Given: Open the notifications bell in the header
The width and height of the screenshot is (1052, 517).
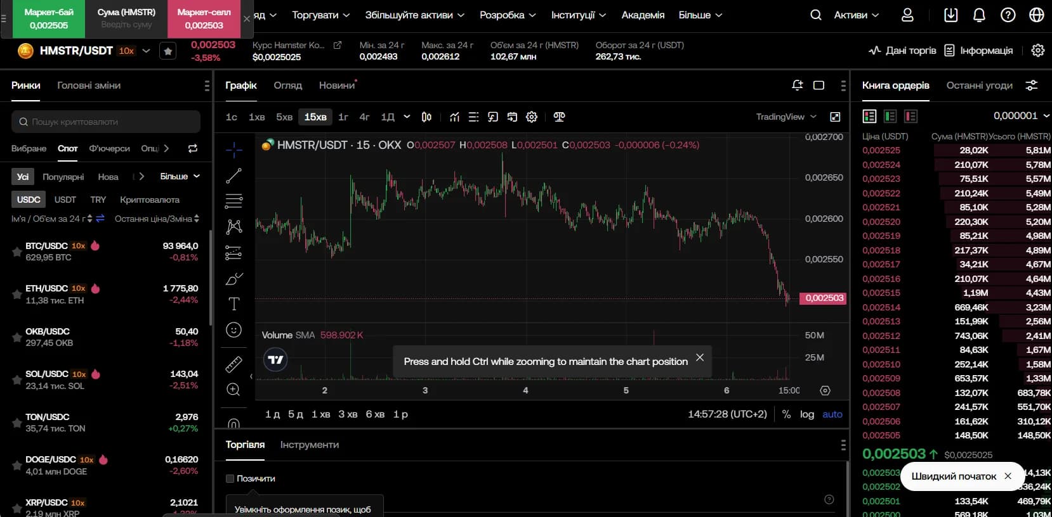Looking at the screenshot, I should click(x=979, y=15).
